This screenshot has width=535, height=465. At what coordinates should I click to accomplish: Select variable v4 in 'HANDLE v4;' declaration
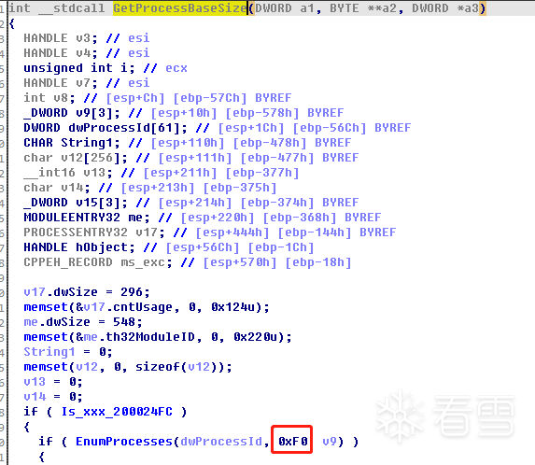click(x=83, y=53)
